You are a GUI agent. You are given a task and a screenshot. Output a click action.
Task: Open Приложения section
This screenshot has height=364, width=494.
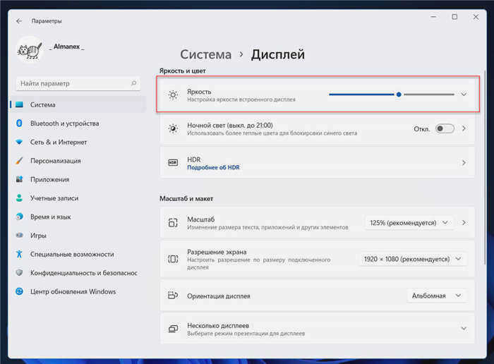[x=78, y=179]
